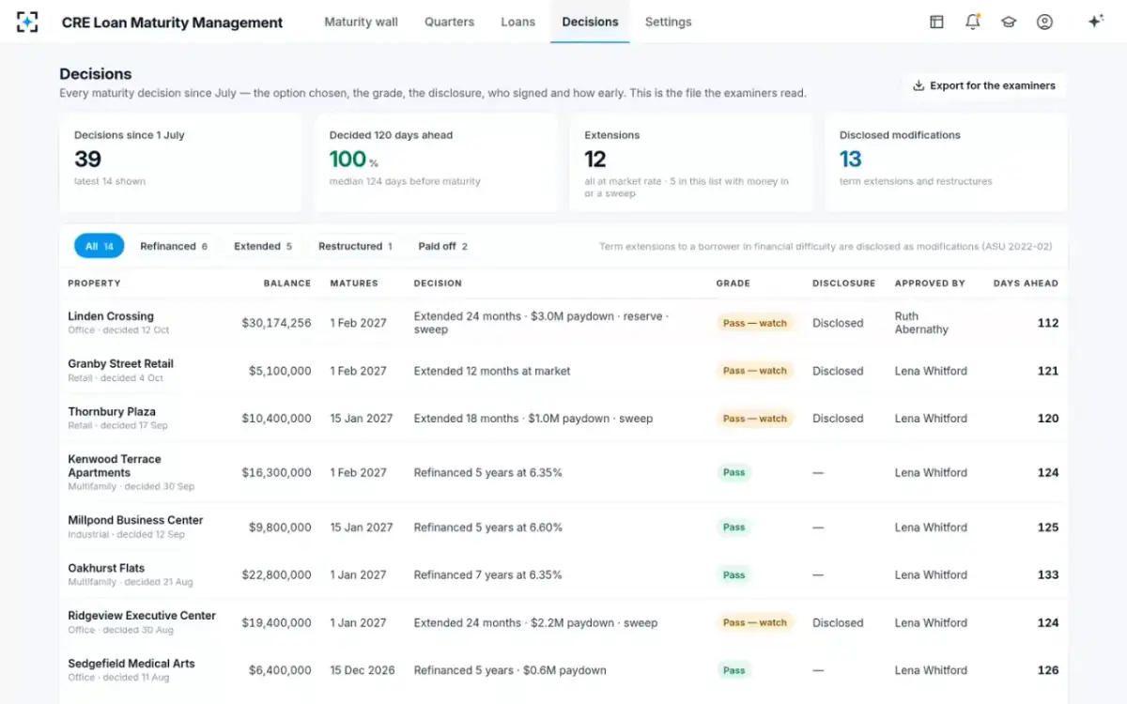Image resolution: width=1127 pixels, height=704 pixels.
Task: Sort by the Matures column header
Action: (x=354, y=283)
